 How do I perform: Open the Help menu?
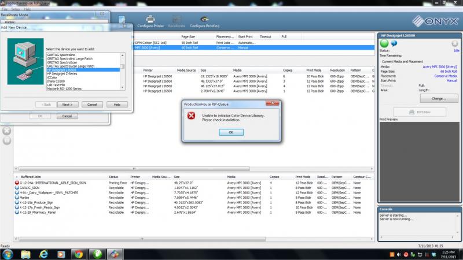[x=27, y=9]
